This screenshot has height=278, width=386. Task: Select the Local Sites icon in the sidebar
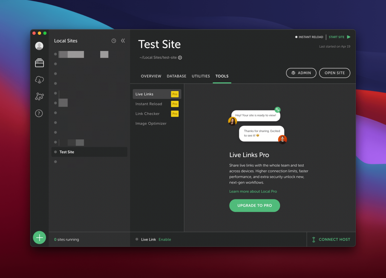(x=39, y=63)
